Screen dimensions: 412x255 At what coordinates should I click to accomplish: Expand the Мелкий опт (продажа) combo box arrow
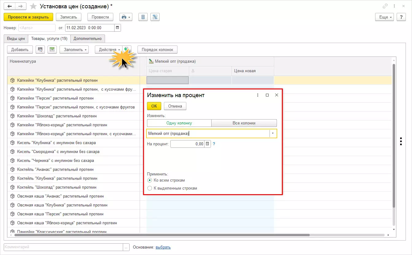point(273,134)
